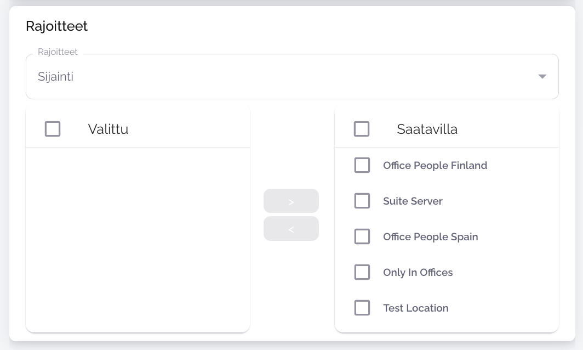Click the empty Valittu list area
Viewport: 583px width, 350px height.
(x=138, y=239)
